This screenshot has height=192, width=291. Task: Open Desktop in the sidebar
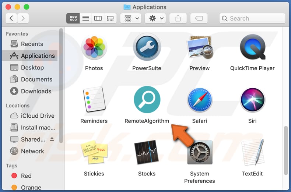click(30, 68)
